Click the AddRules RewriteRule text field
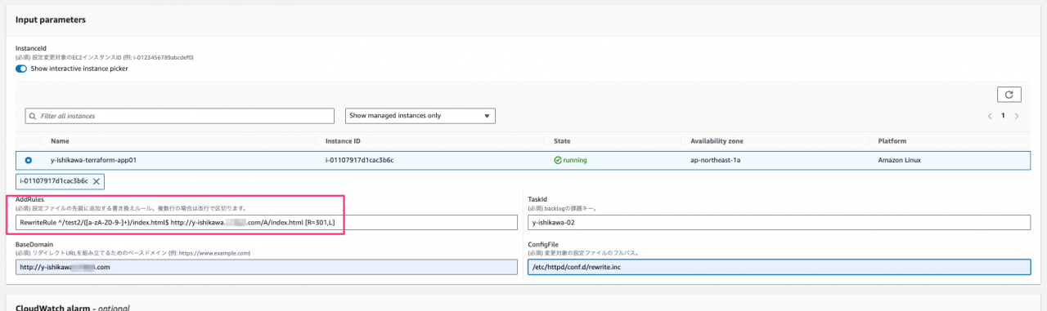The image size is (1047, 311). pyautogui.click(x=267, y=223)
